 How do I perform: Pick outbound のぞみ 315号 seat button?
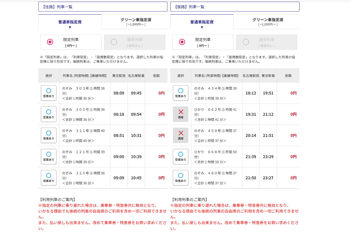pos(49,178)
